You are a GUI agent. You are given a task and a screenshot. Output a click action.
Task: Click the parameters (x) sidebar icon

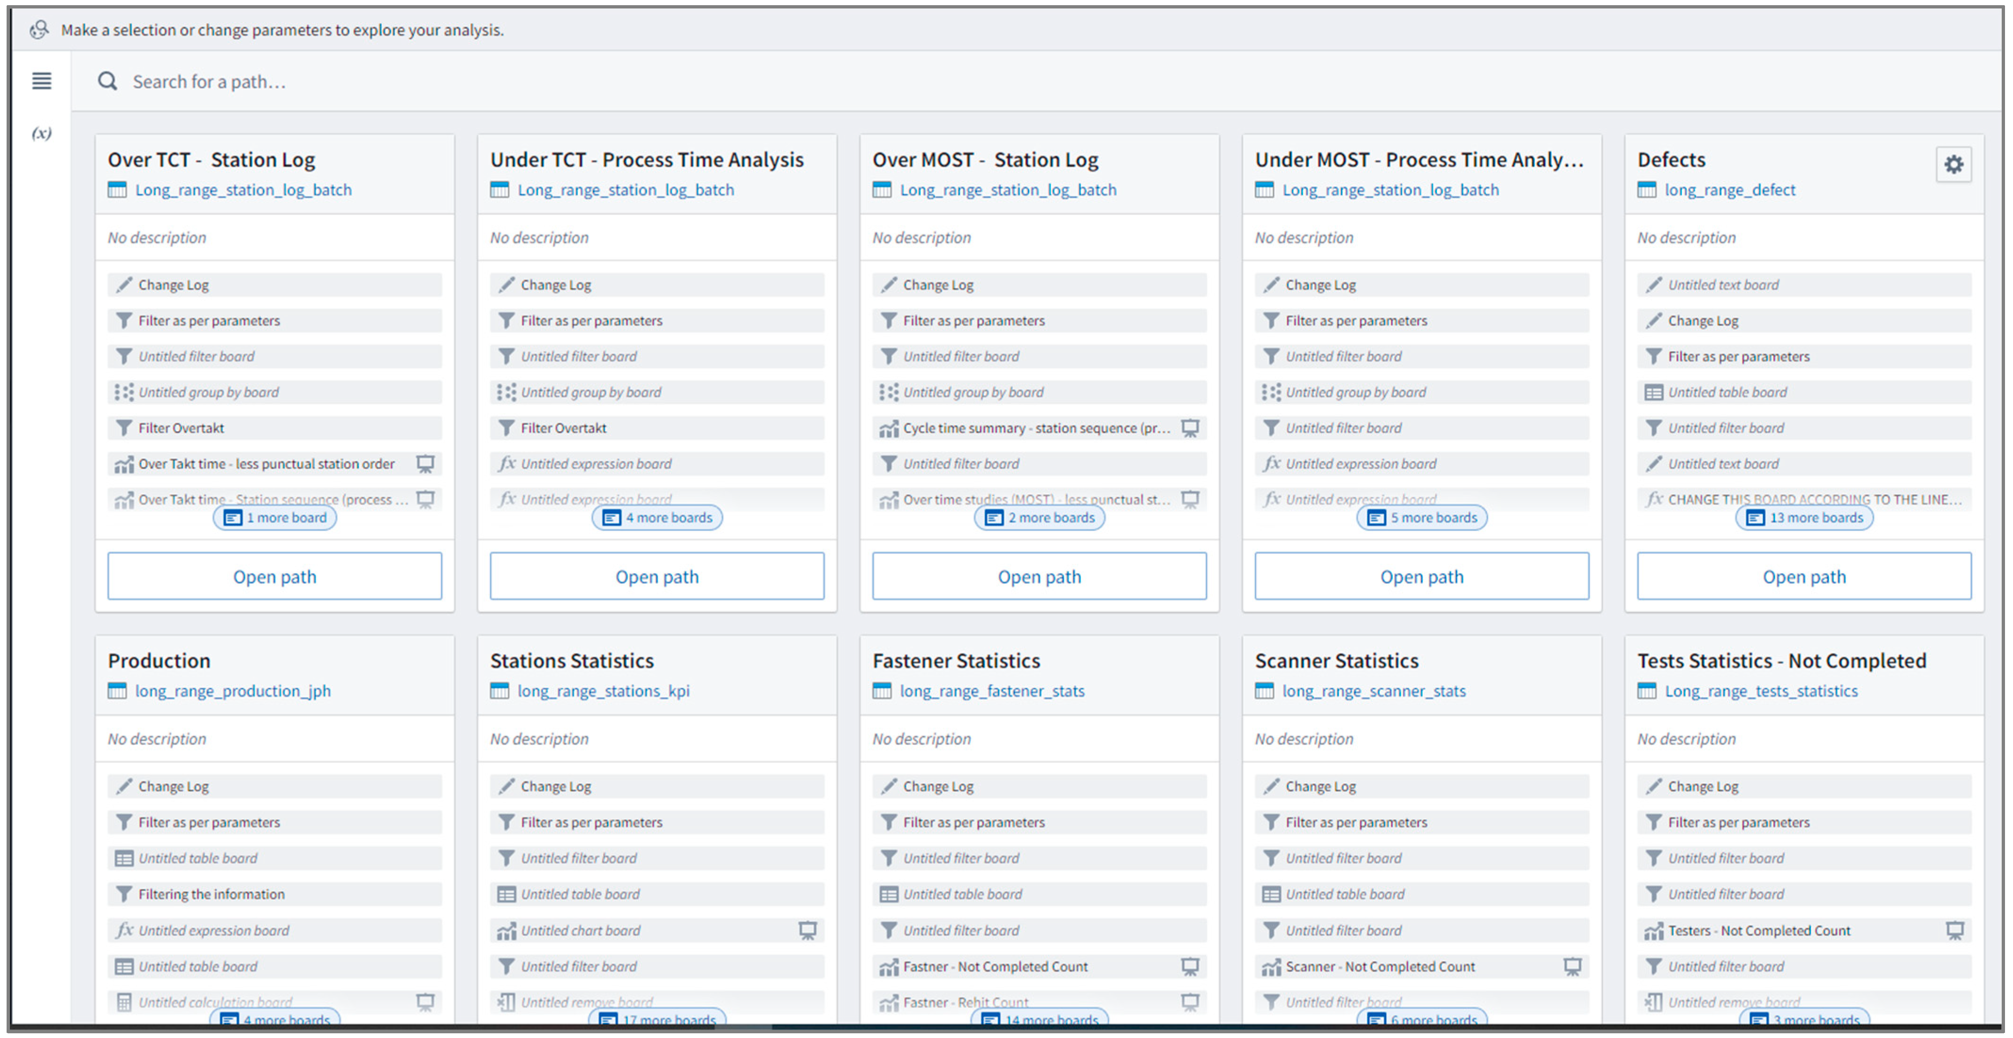tap(41, 133)
